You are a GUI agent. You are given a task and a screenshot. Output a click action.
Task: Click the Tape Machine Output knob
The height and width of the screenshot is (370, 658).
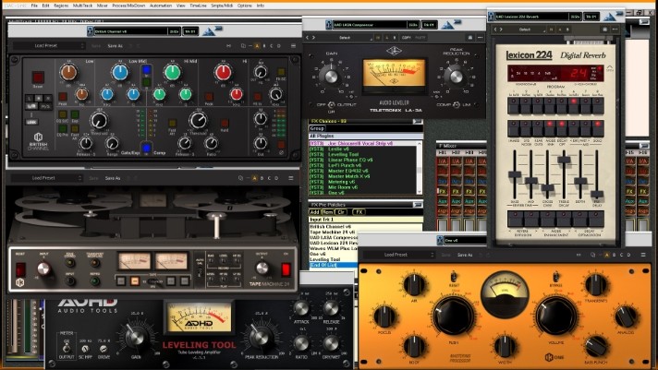(x=262, y=269)
